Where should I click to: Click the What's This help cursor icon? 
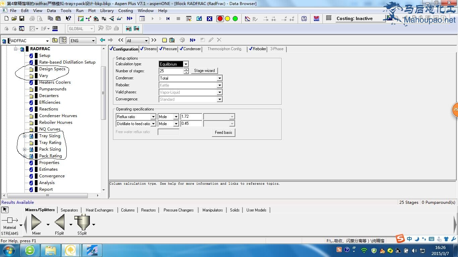68,19
